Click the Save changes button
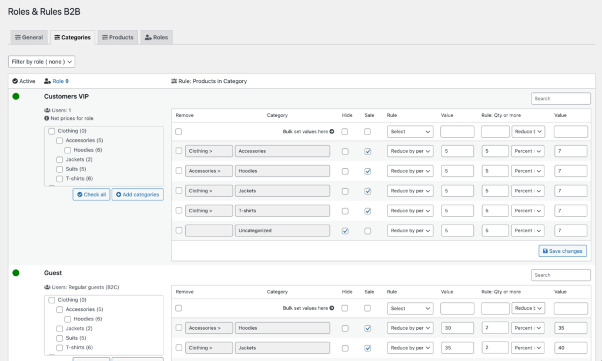Viewport: 602px width, 361px height. pyautogui.click(x=563, y=251)
